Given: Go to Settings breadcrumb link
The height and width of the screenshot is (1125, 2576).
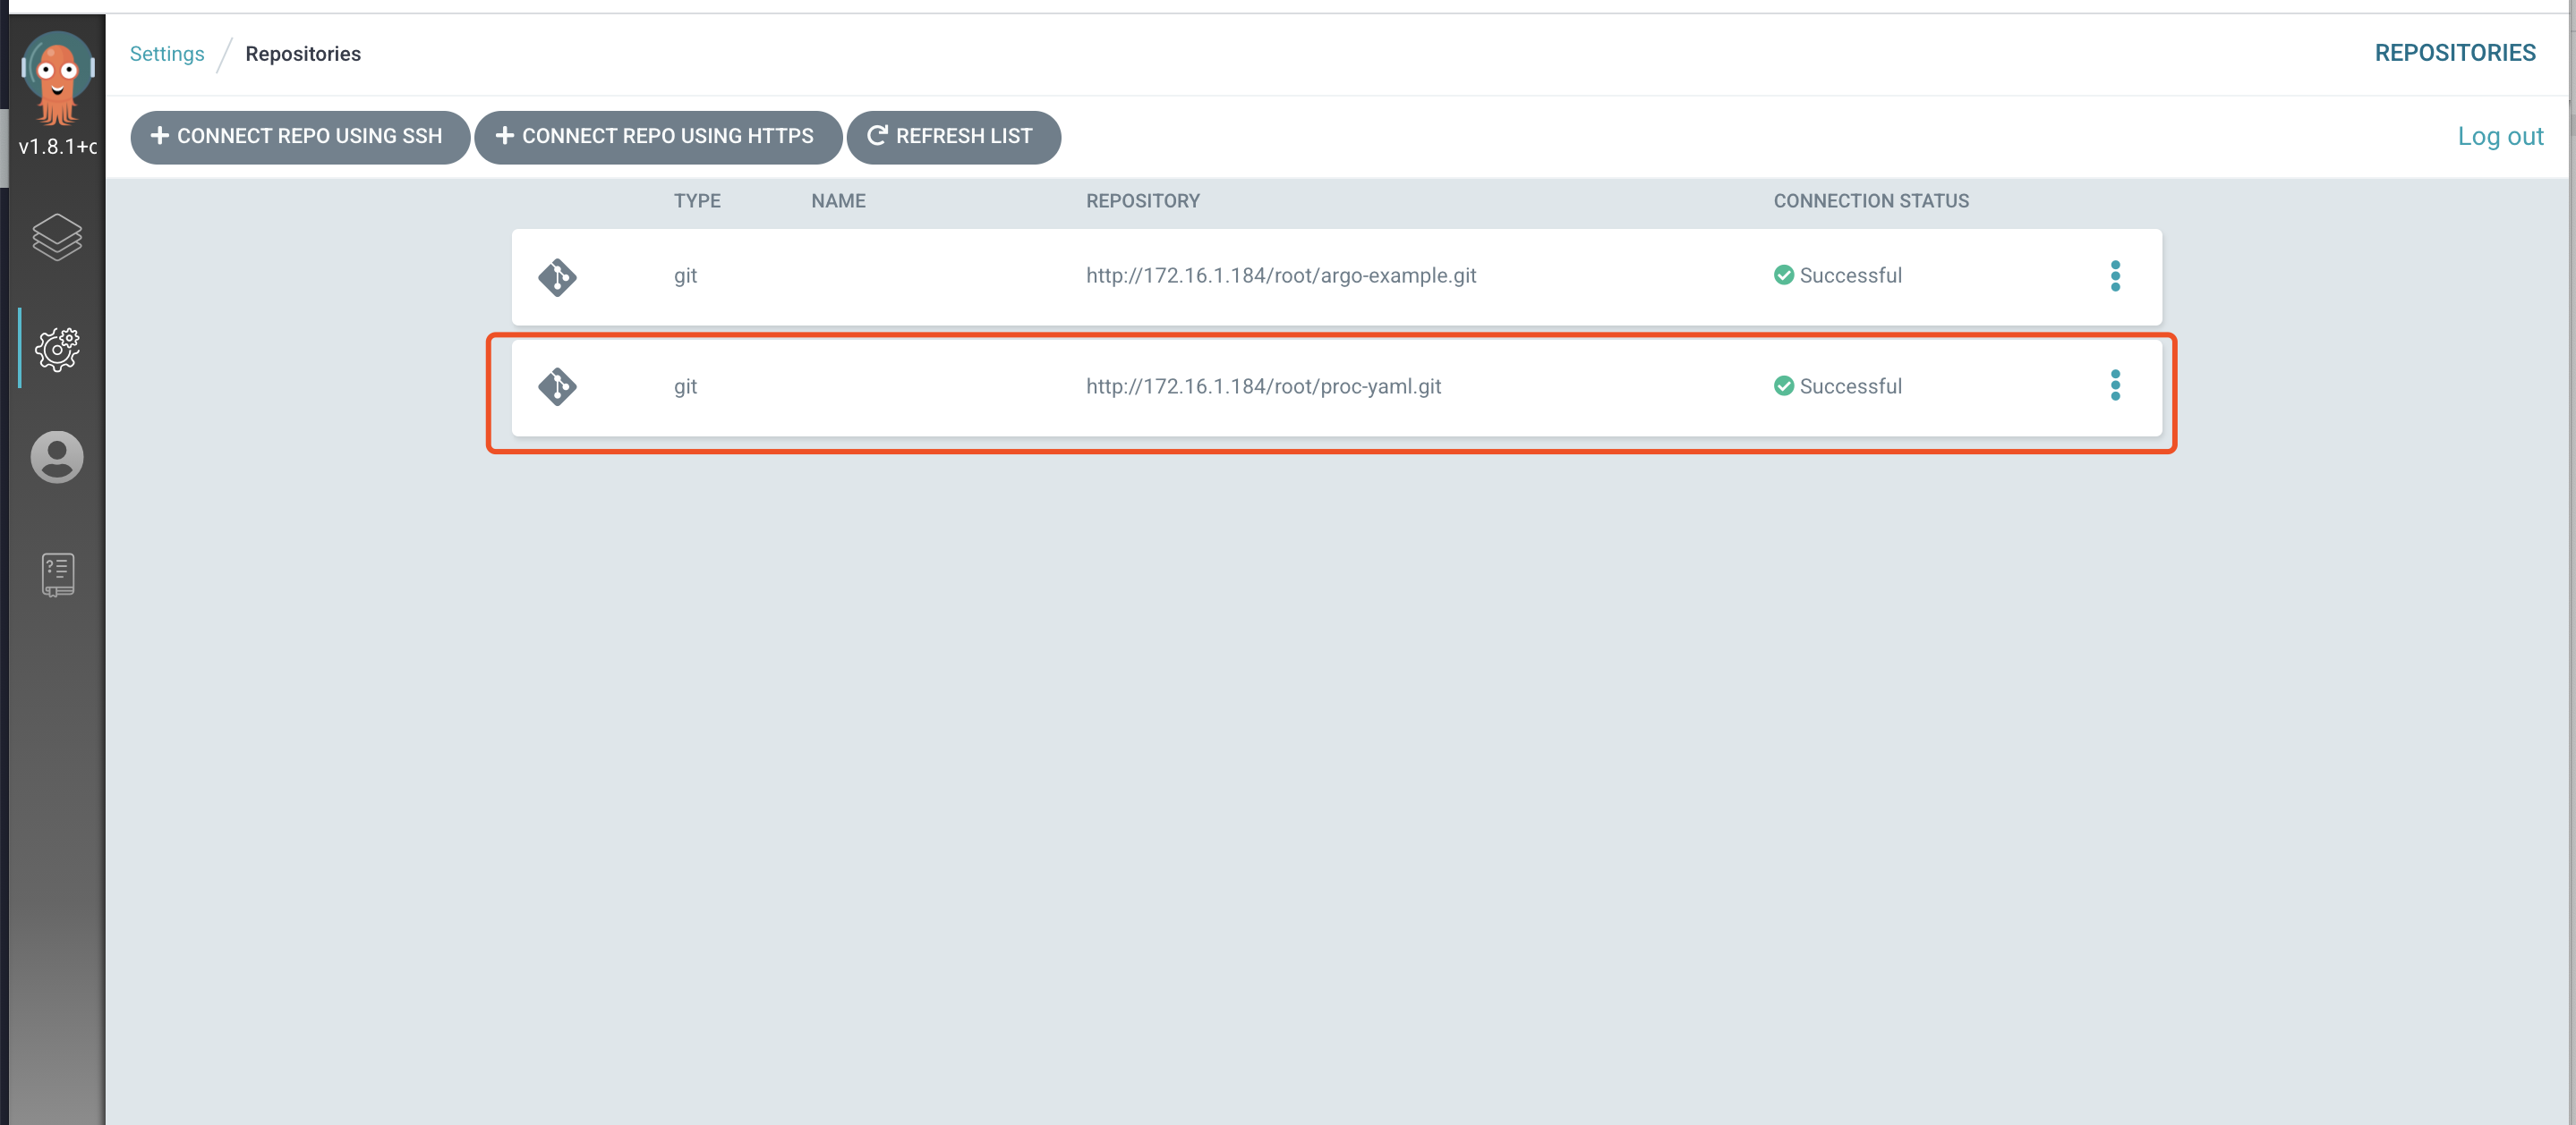Looking at the screenshot, I should click(167, 54).
